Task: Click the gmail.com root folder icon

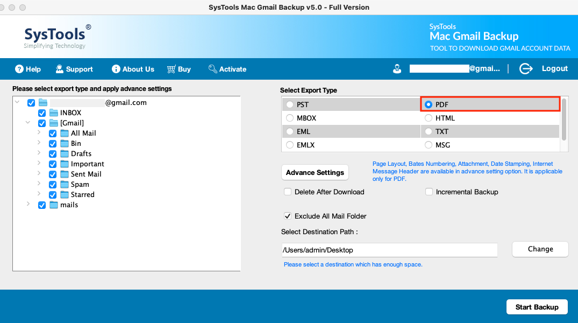Action: tap(43, 102)
